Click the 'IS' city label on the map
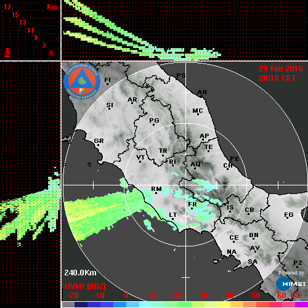The width and height of the screenshot is (308, 308). 230,208
